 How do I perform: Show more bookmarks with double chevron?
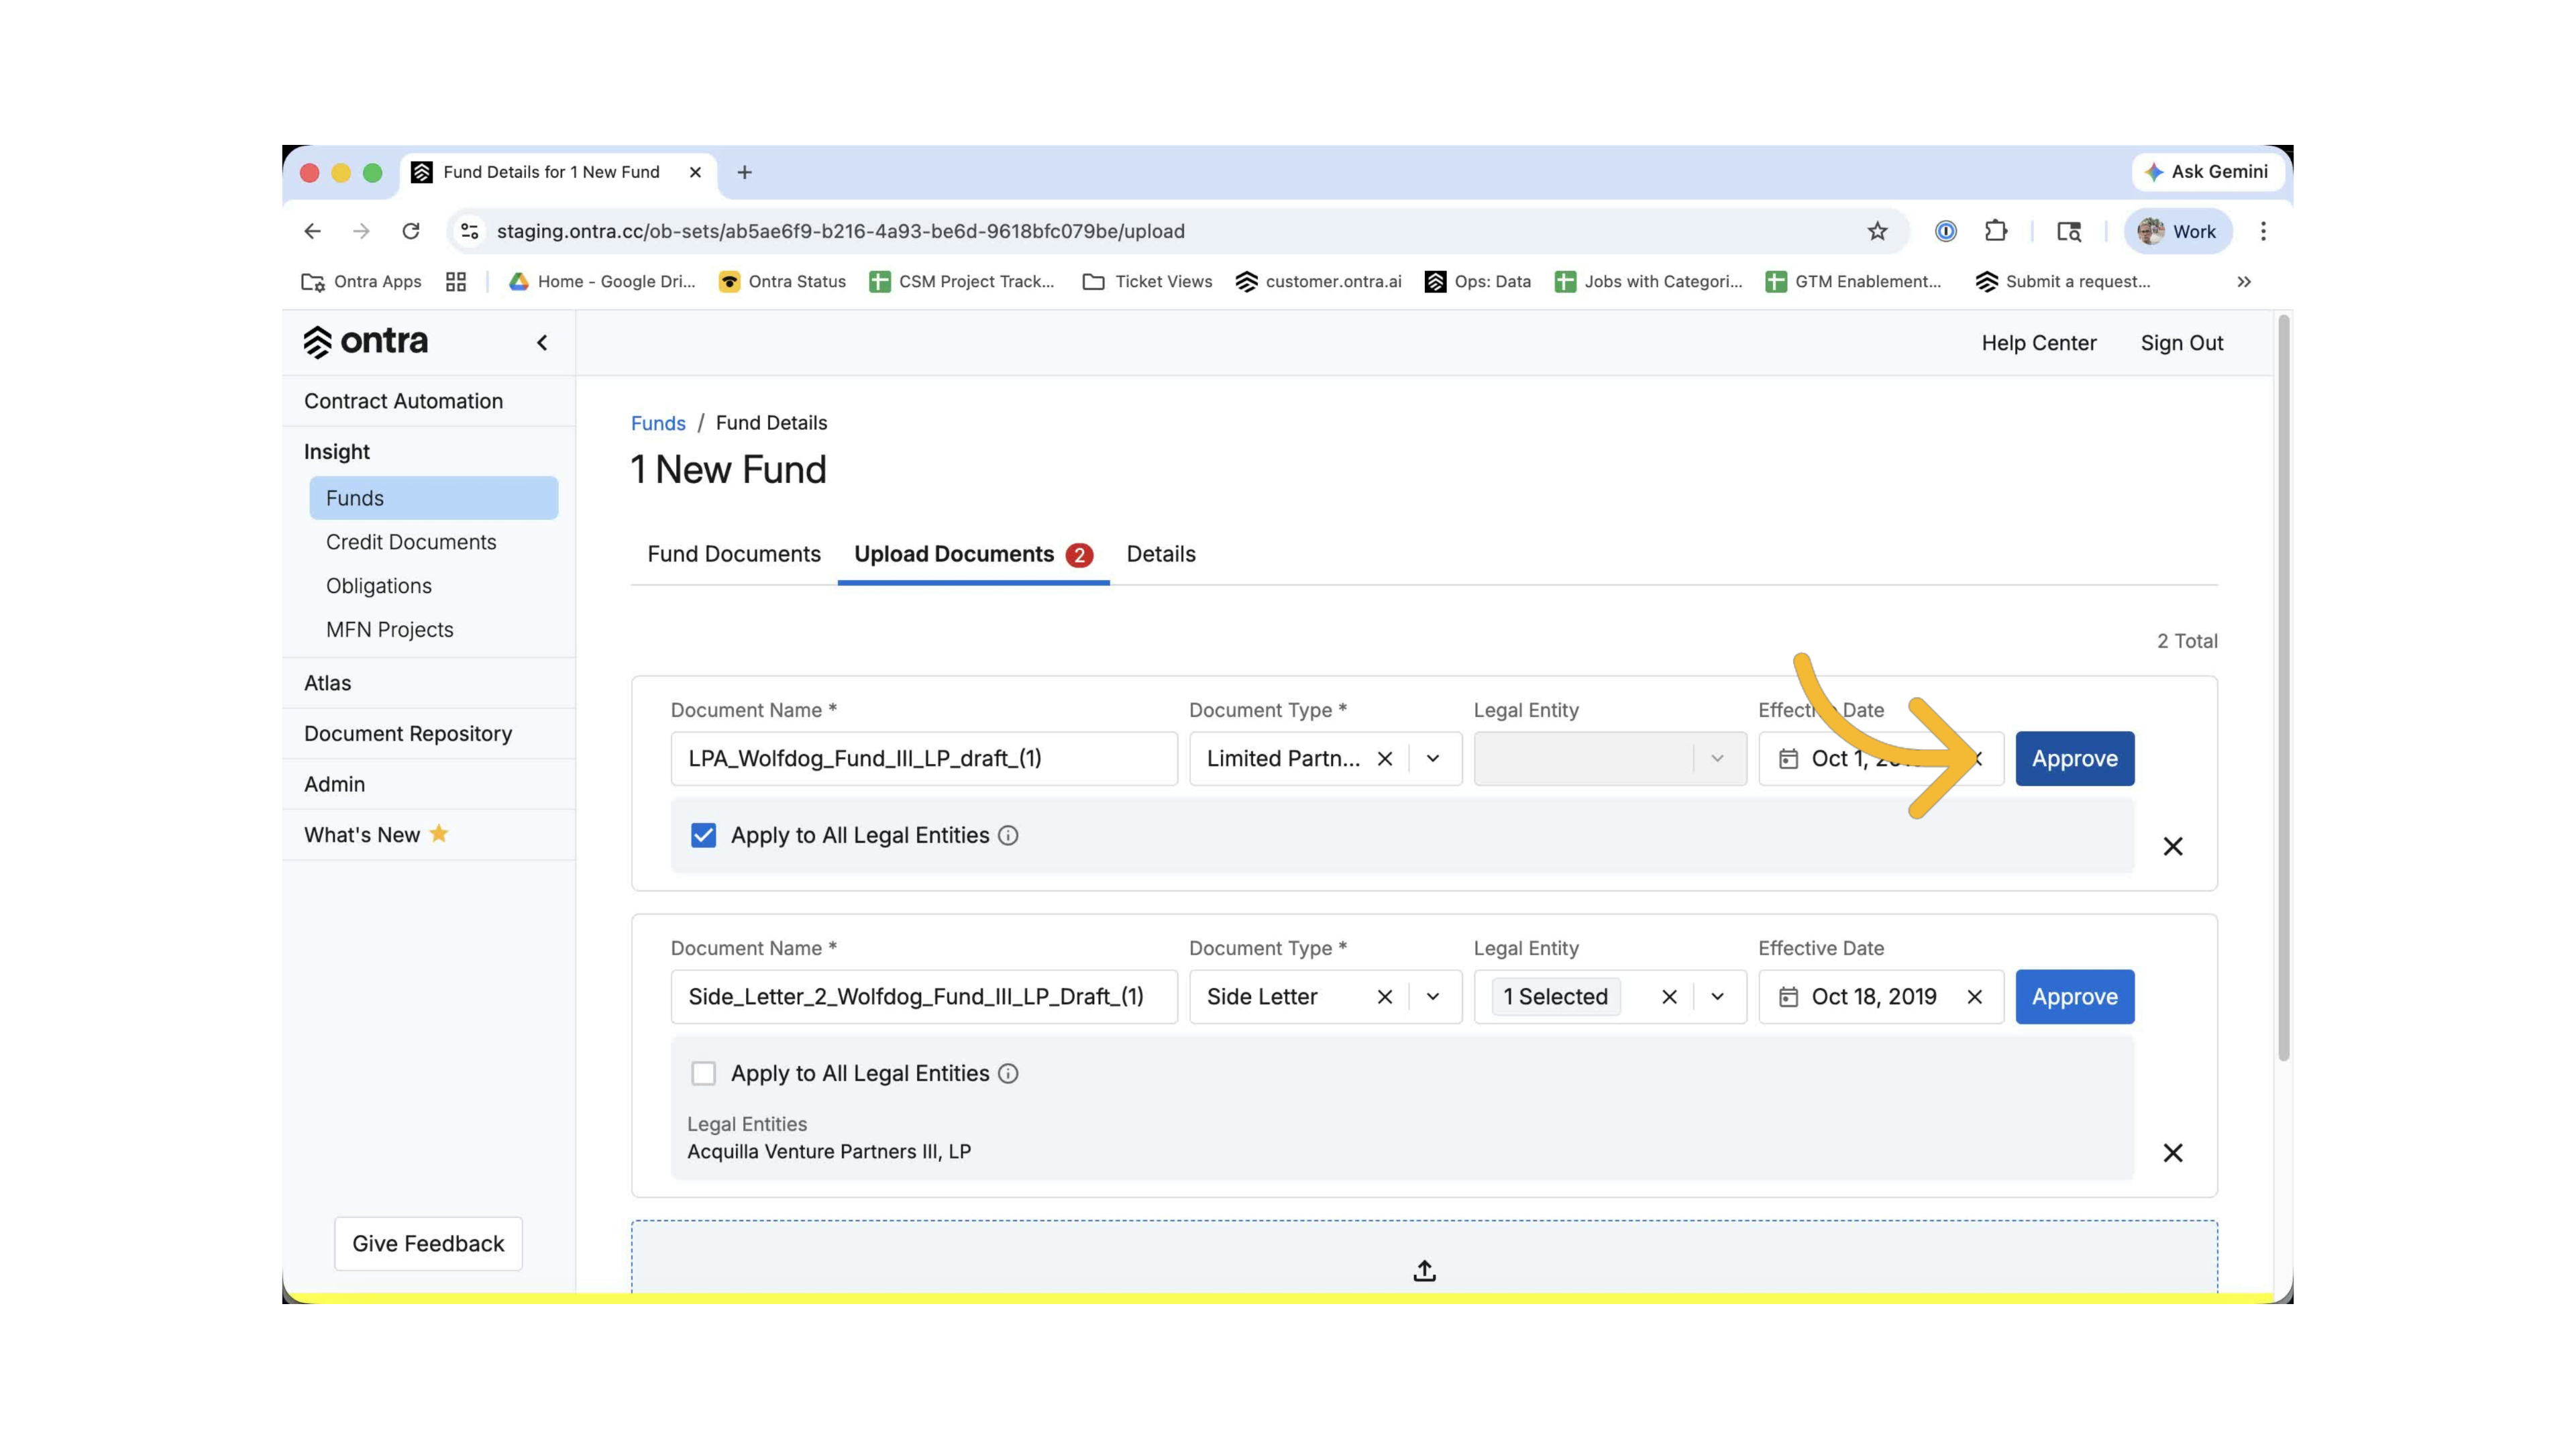click(x=2244, y=282)
